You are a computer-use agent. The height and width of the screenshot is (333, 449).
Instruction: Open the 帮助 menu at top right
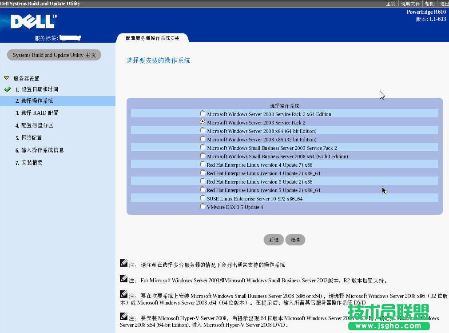pyautogui.click(x=429, y=4)
